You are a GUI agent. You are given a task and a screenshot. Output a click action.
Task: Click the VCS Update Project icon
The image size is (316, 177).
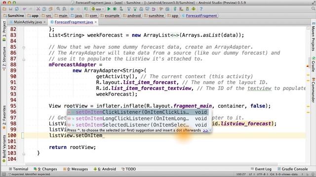click(x=128, y=9)
